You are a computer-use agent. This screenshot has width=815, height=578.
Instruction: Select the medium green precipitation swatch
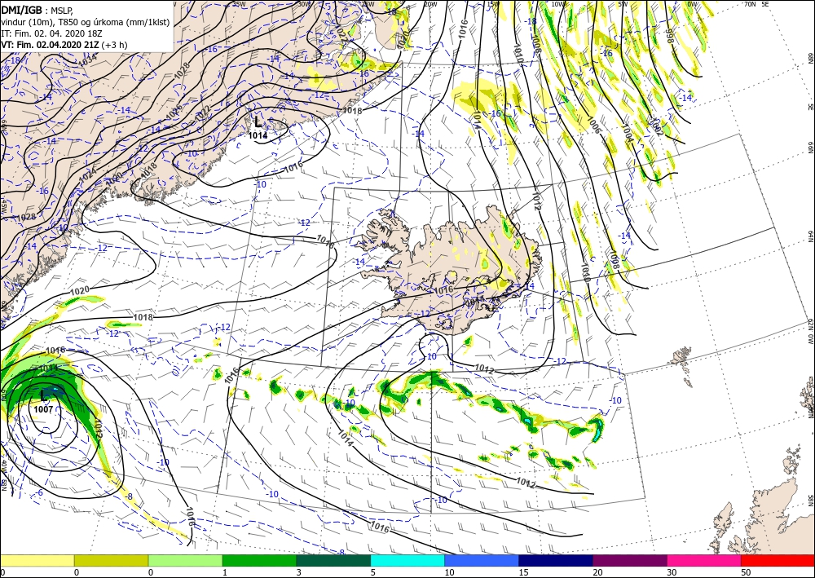pyautogui.click(x=259, y=560)
